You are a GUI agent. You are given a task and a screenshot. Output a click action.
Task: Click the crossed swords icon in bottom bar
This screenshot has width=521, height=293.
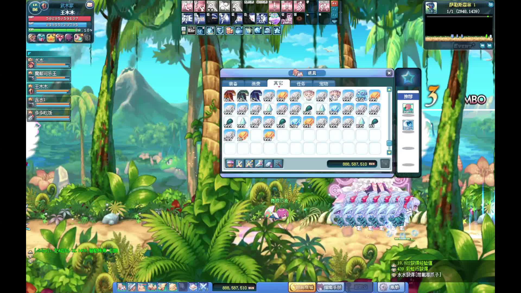point(203,287)
